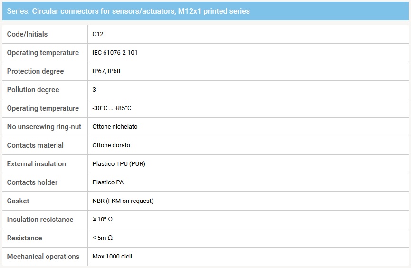The width and height of the screenshot is (411, 268).
Task: Click the ≤ 5m Ω resistance value
Action: [x=103, y=238]
